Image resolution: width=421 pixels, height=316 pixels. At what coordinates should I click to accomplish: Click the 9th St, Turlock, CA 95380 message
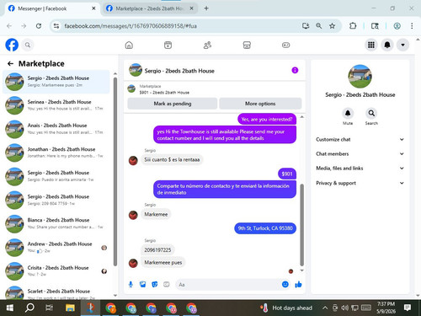[265, 228]
